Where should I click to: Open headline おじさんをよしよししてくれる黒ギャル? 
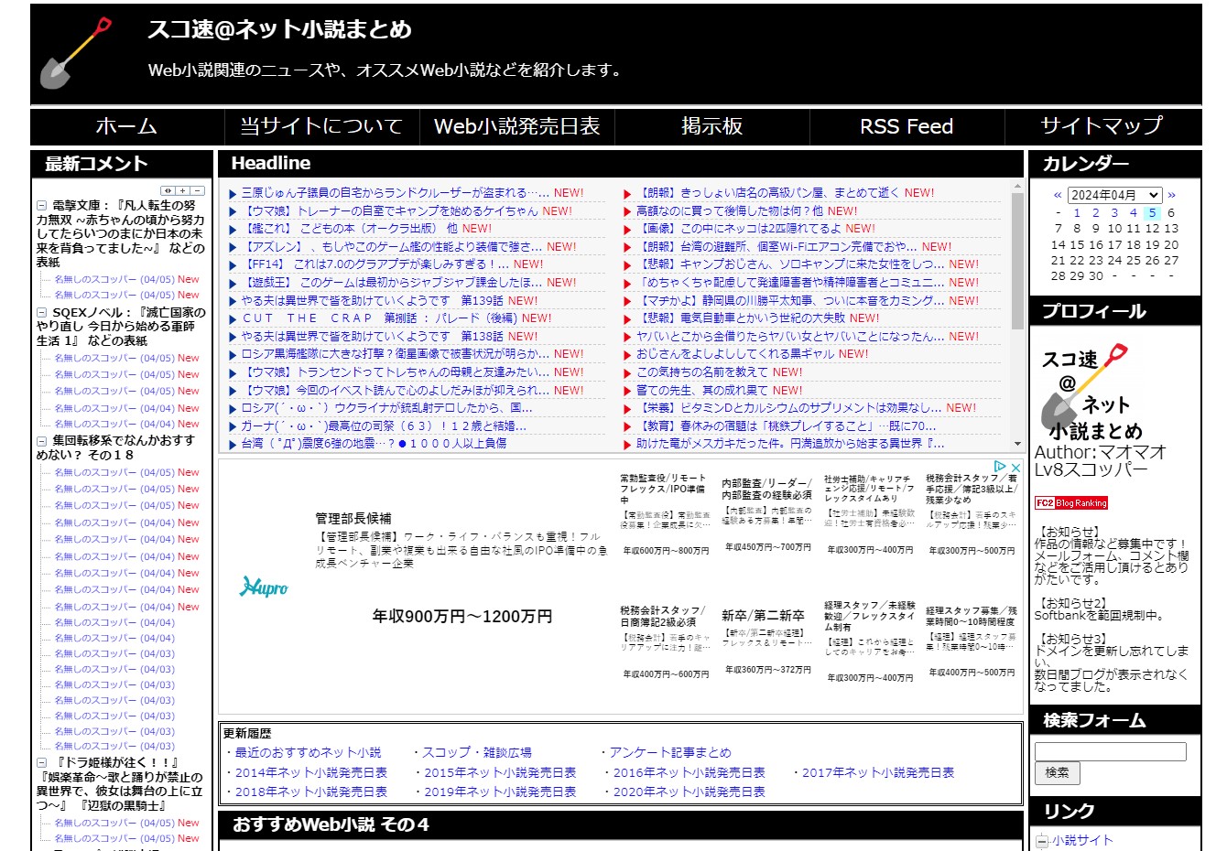tap(735, 354)
